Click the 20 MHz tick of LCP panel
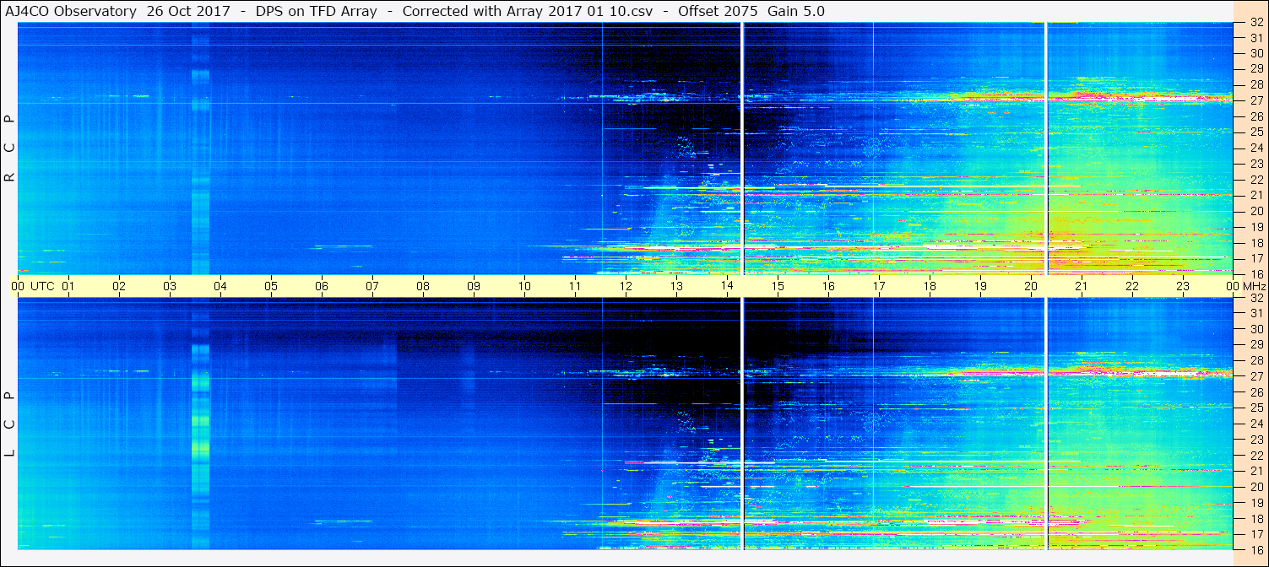Viewport: 1269px width, 567px height. (x=1255, y=486)
